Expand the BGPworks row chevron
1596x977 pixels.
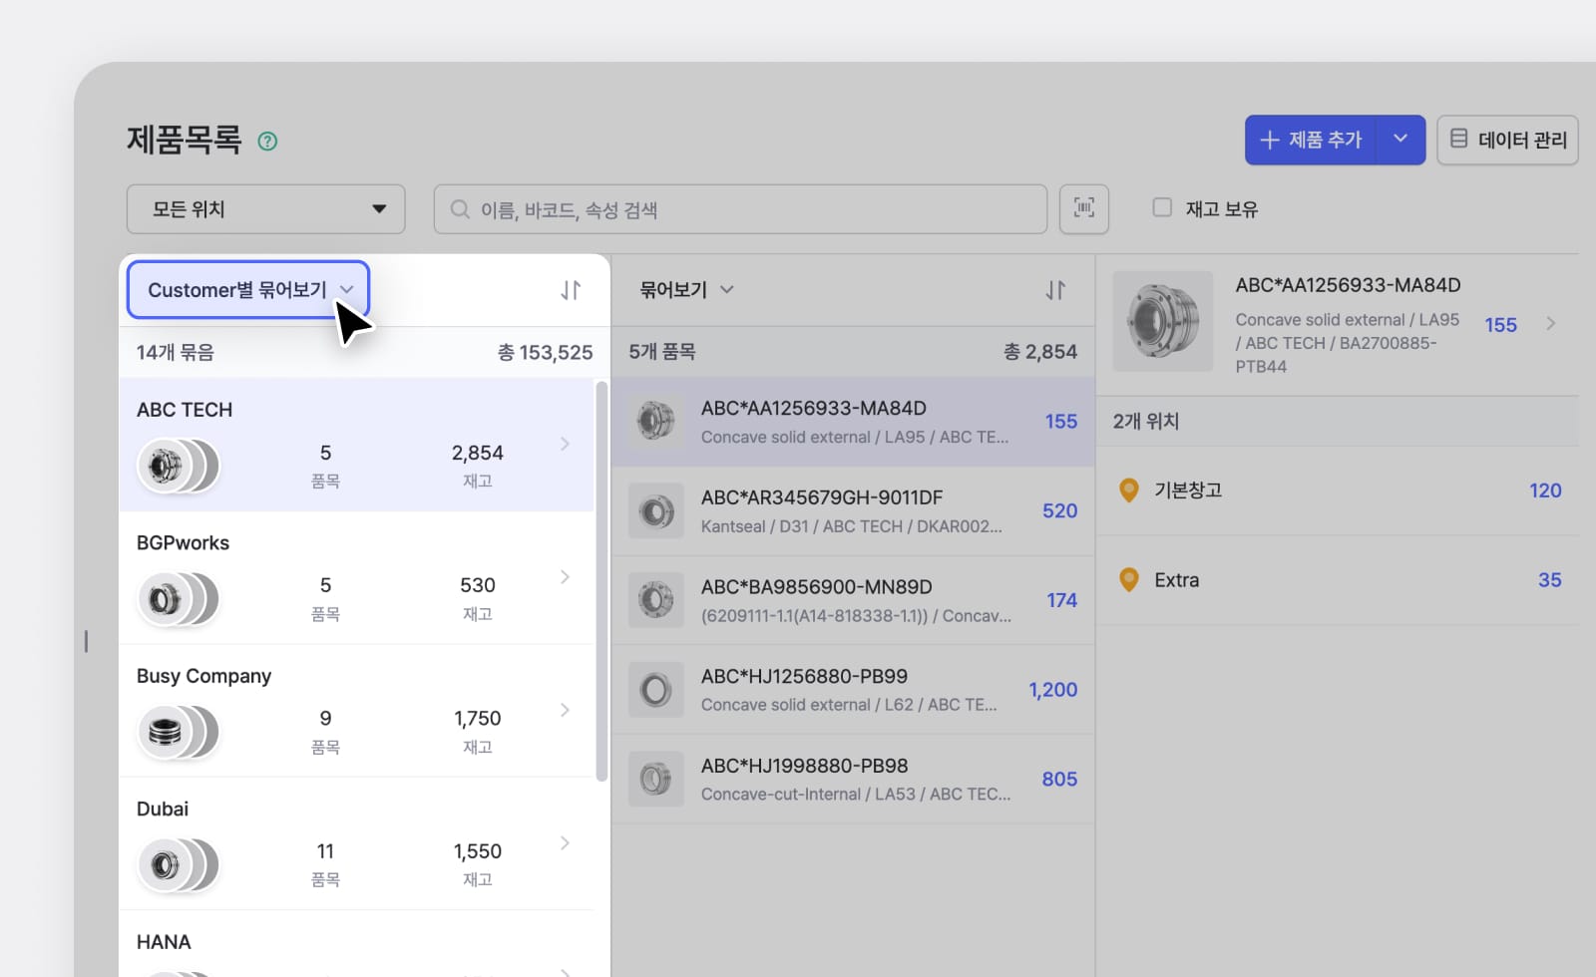565,577
